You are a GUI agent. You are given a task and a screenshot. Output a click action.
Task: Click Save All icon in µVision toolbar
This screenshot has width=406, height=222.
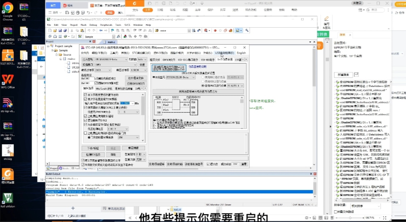pos(65,31)
